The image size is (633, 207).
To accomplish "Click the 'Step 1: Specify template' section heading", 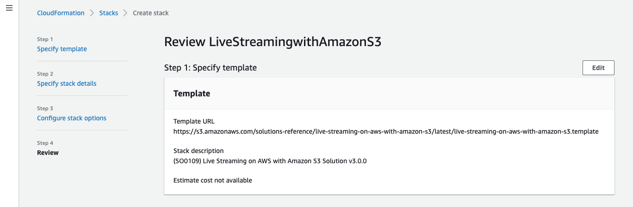I will click(x=211, y=68).
